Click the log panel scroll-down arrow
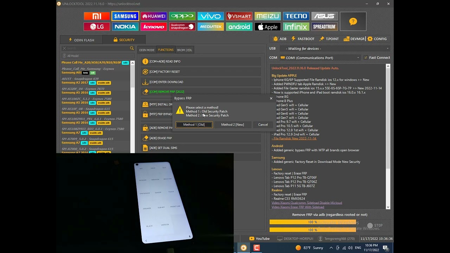This screenshot has height=253, width=450. pyautogui.click(x=388, y=207)
